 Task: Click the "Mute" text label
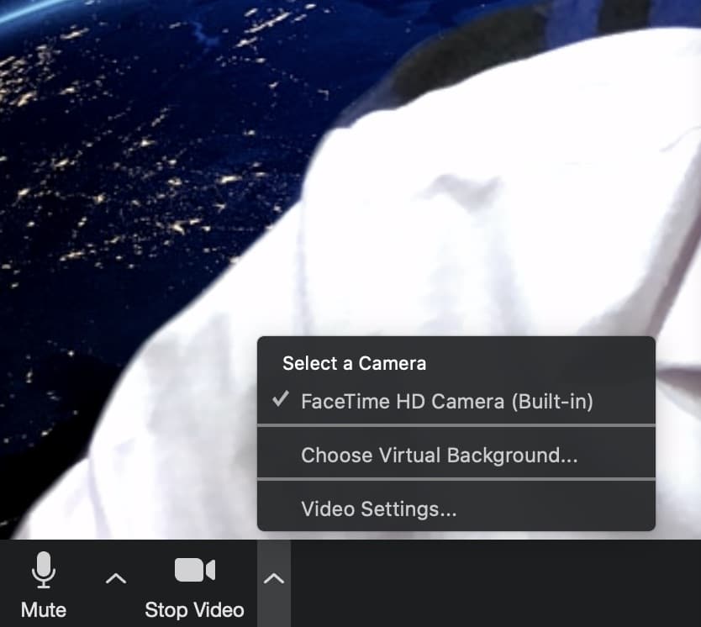pyautogui.click(x=44, y=609)
